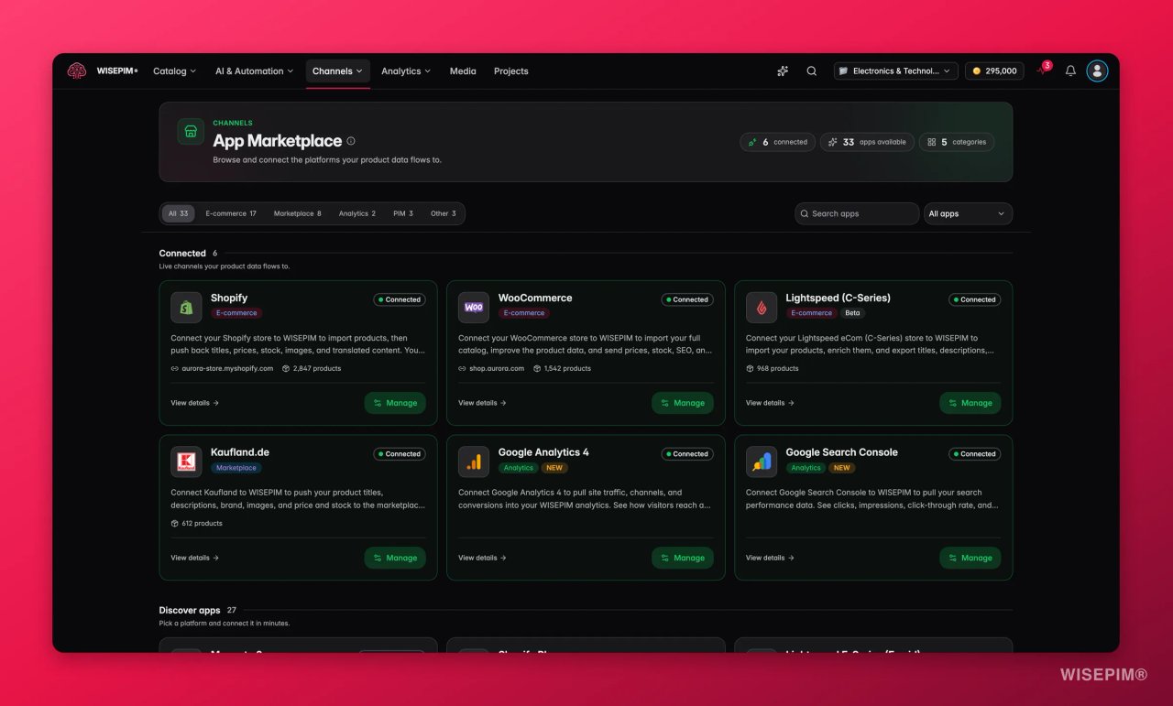Image resolution: width=1173 pixels, height=706 pixels.
Task: Manage the WooCommerce connection
Action: point(683,403)
